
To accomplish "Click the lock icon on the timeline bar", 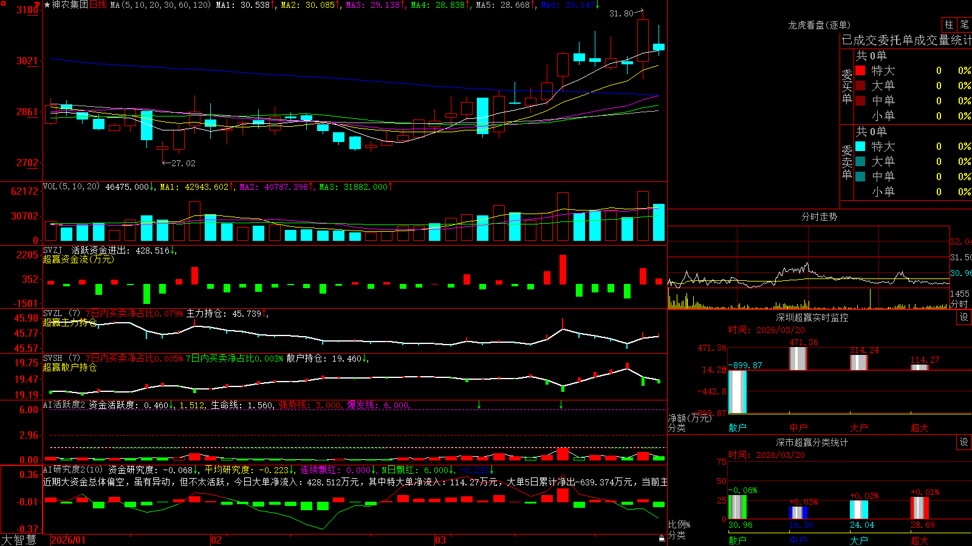I will click(662, 539).
